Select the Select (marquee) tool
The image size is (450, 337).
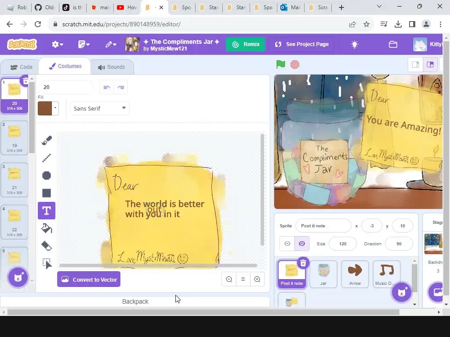[47, 264]
